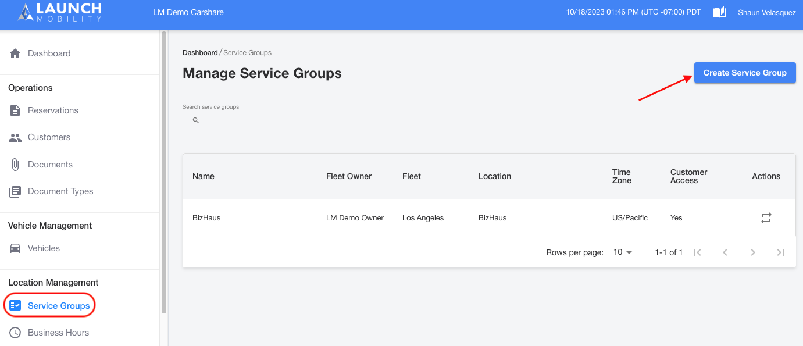Click the BizHaus name cell

206,218
